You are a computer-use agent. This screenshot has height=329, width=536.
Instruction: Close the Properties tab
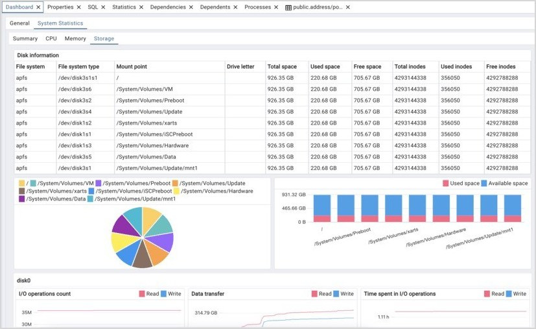point(79,7)
